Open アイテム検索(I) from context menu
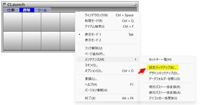This screenshot has height=105, width=200. tap(108, 26)
